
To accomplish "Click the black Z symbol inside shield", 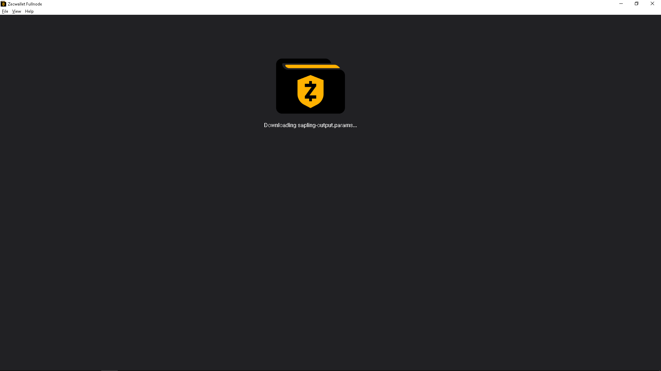I will tap(311, 91).
